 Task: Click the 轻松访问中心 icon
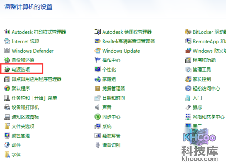pyautogui.click(x=188, y=88)
